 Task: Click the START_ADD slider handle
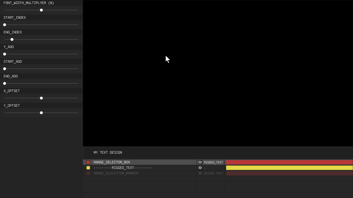4,69
